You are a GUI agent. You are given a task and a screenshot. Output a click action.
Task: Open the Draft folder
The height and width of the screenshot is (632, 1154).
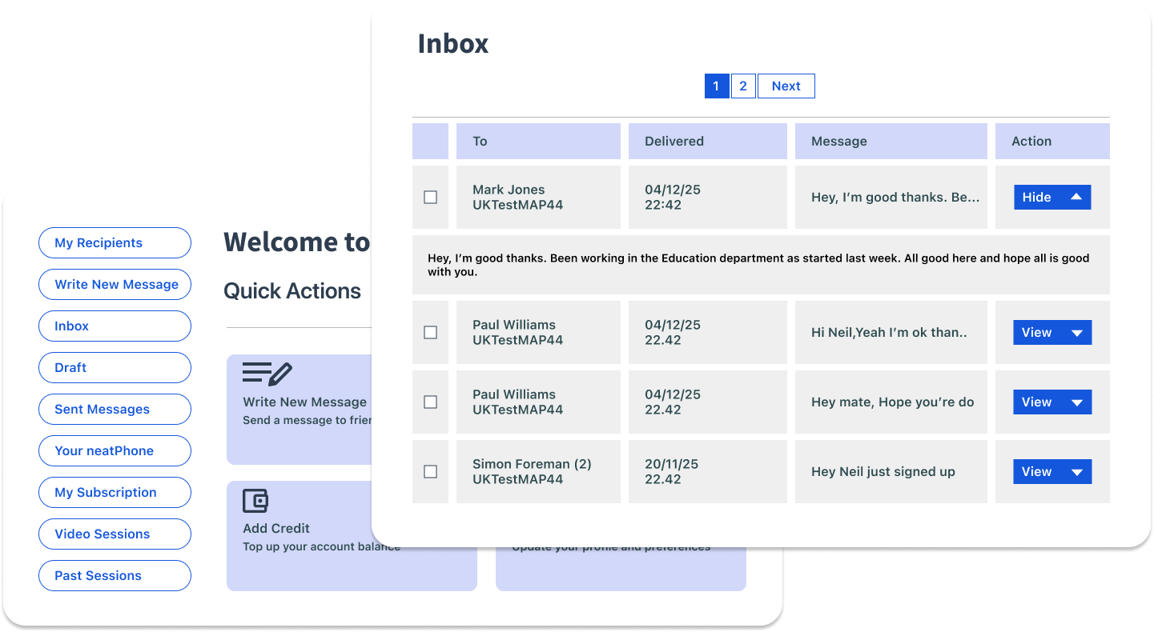tap(115, 367)
